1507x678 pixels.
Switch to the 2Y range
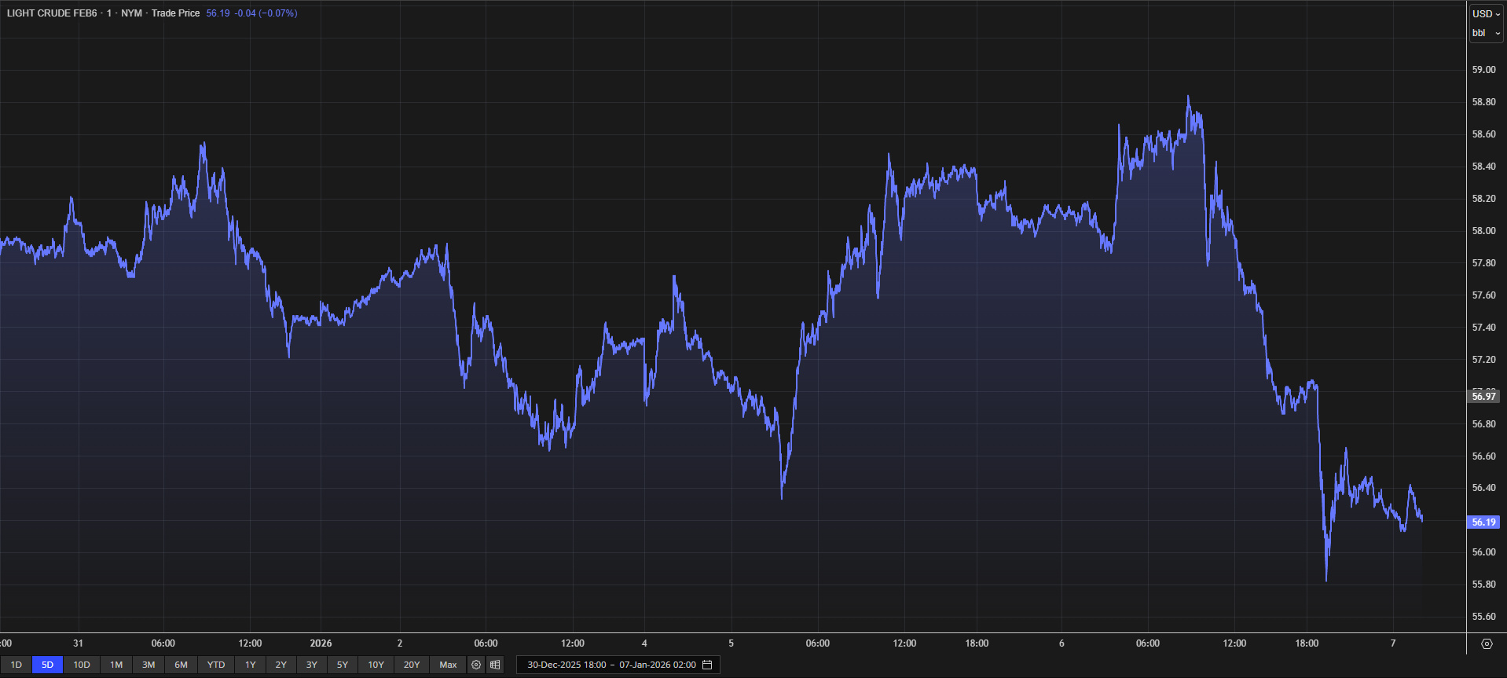pos(281,665)
